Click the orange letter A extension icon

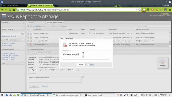pyautogui.click(x=157, y=10)
